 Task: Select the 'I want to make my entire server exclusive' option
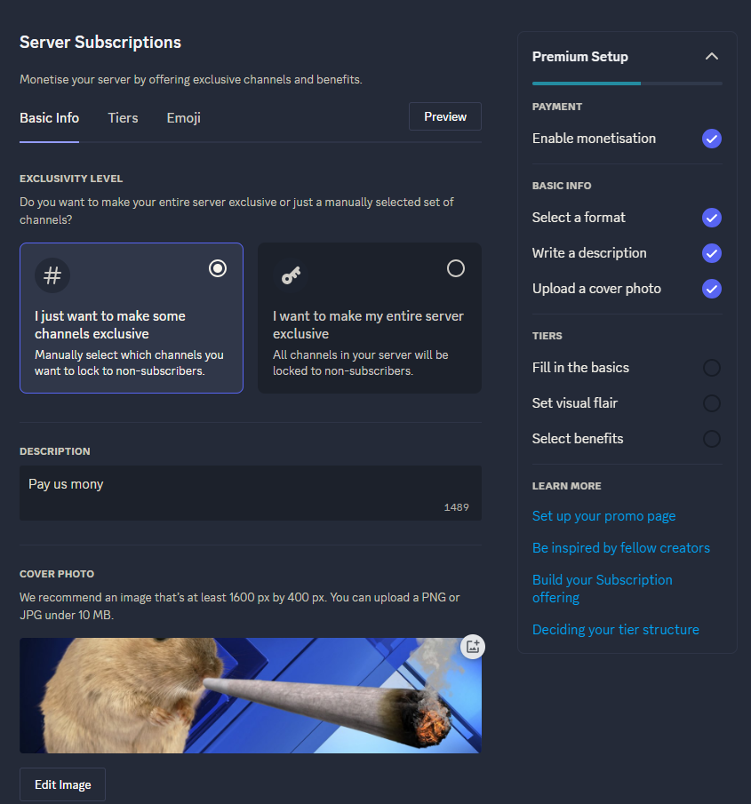click(x=456, y=267)
